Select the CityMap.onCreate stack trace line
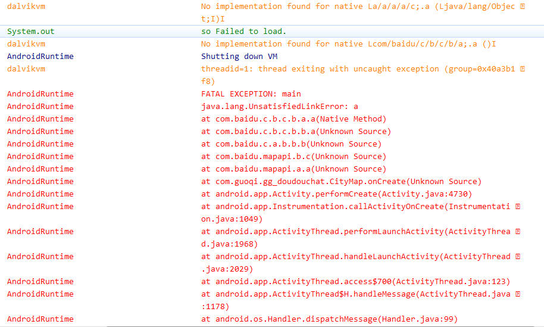 point(341,181)
